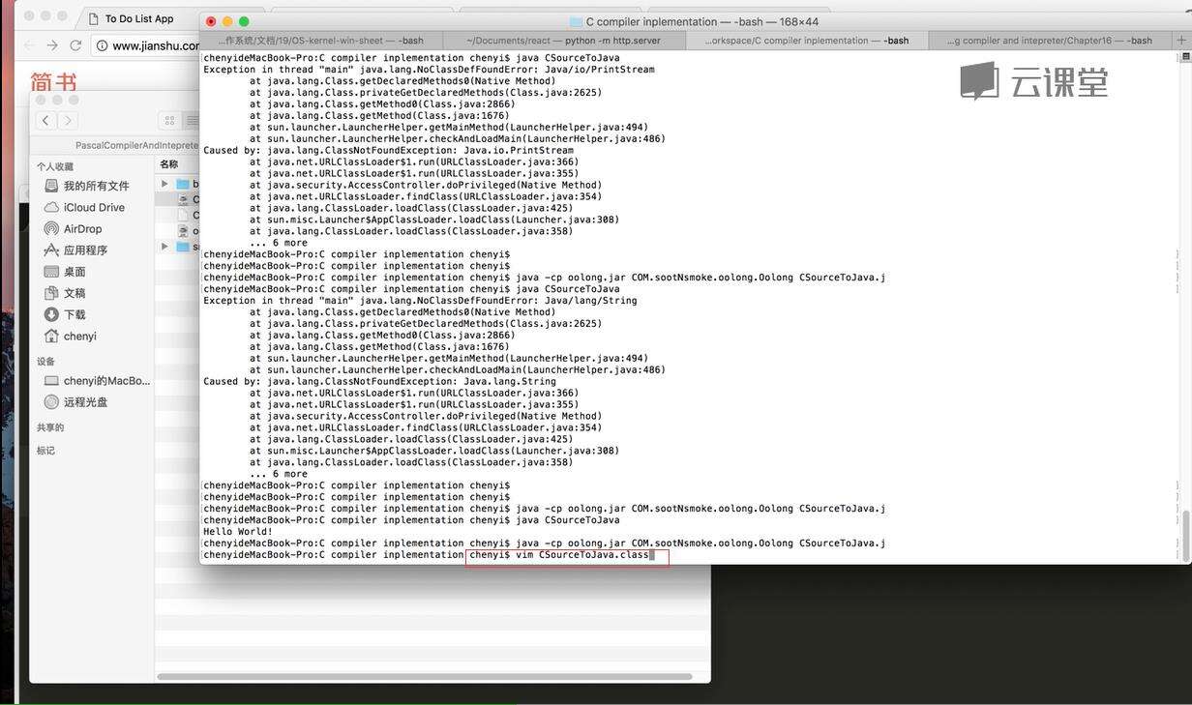The image size is (1192, 705).
Task: Open AirDrop in the Finder sidebar
Action: (x=82, y=229)
